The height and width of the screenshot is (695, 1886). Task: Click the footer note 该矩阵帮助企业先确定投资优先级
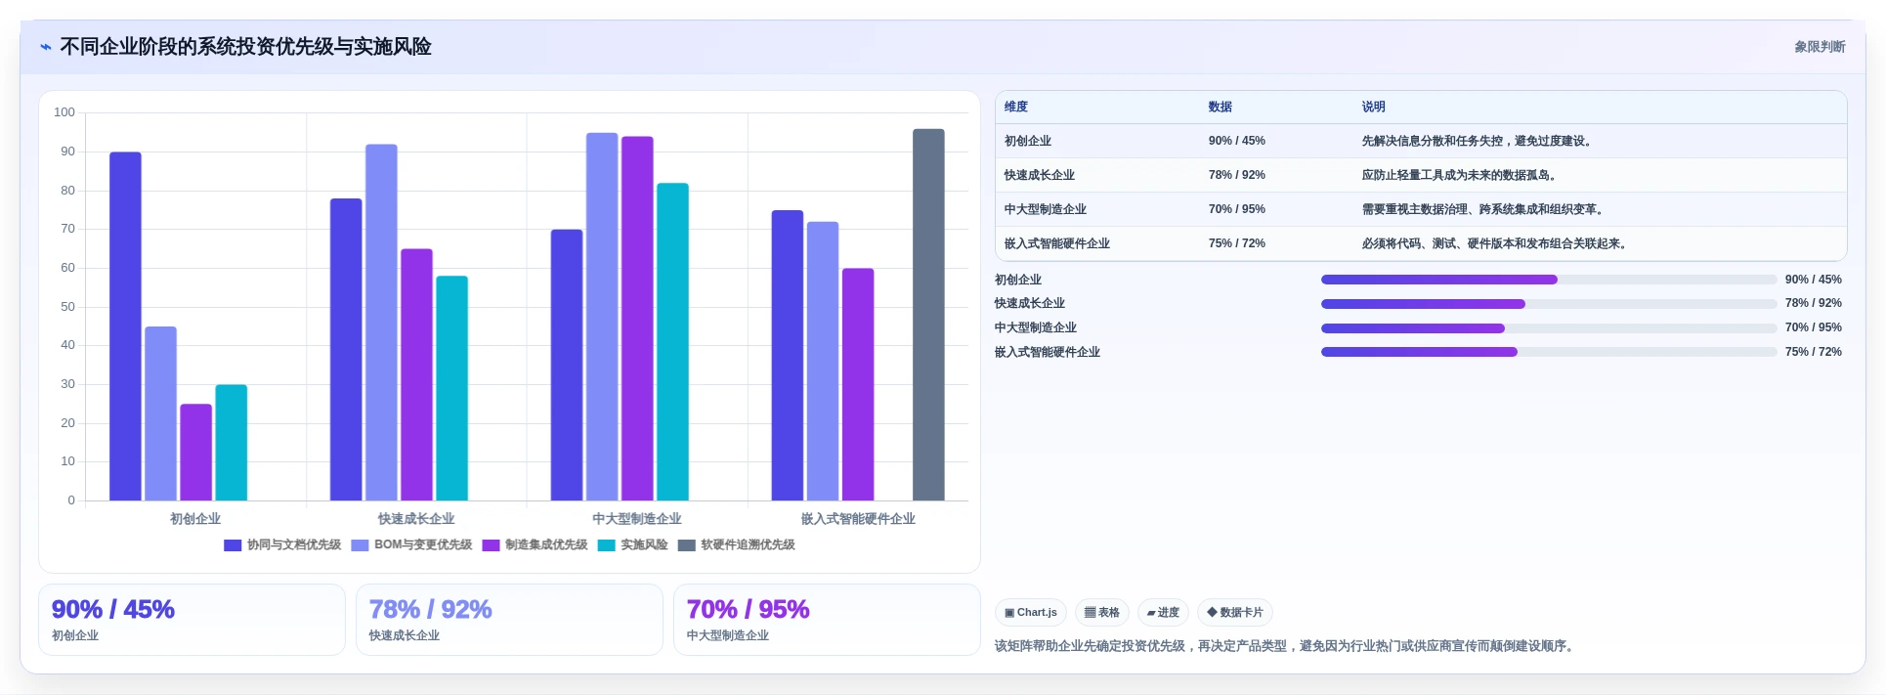coord(1286,646)
